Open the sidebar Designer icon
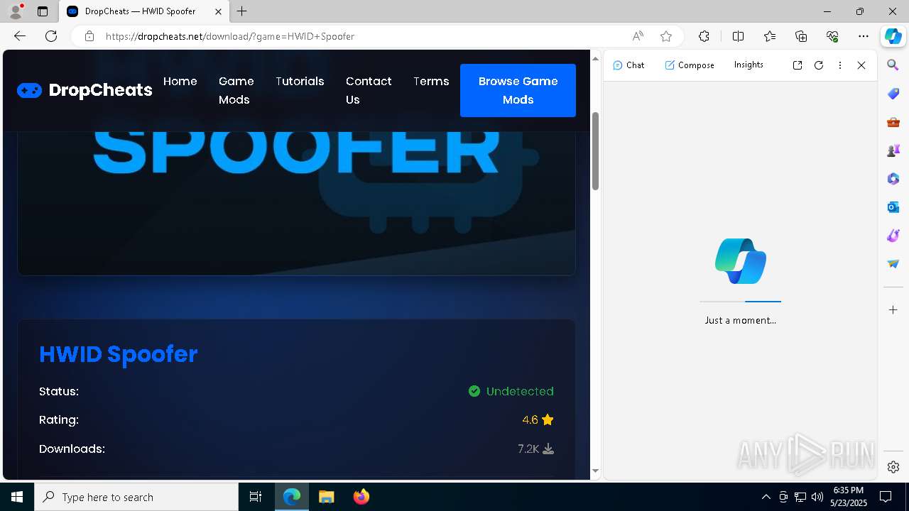Screen dimensions: 909x511 [x=893, y=236]
